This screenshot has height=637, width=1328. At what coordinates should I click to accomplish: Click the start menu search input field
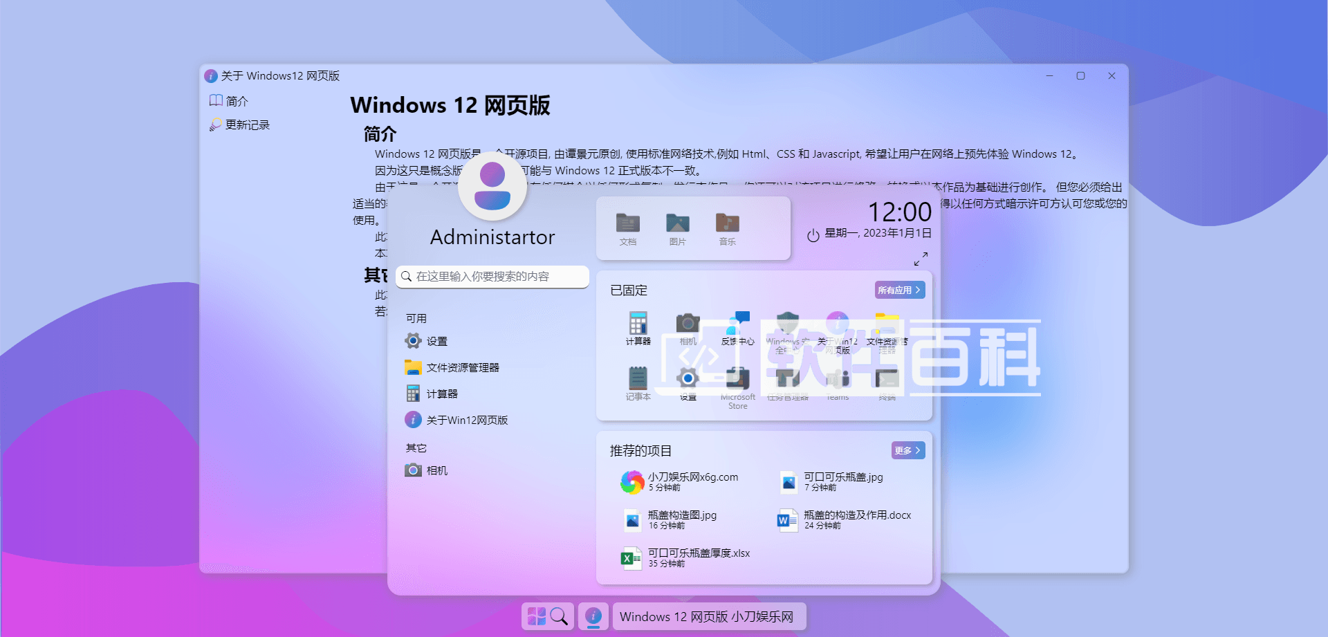[x=492, y=276]
